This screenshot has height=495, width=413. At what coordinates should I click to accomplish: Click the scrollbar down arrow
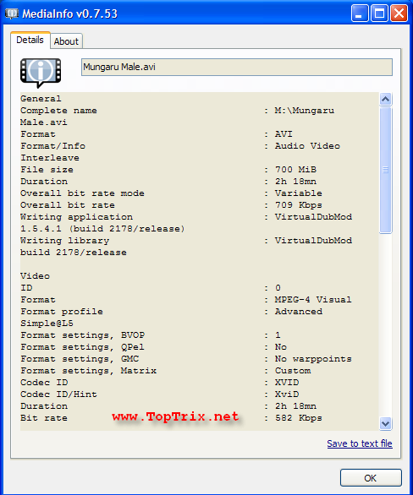pyautogui.click(x=385, y=424)
